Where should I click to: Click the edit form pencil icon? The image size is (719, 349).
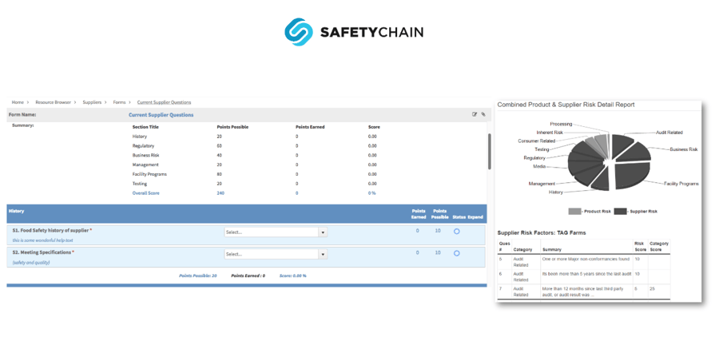pyautogui.click(x=475, y=115)
